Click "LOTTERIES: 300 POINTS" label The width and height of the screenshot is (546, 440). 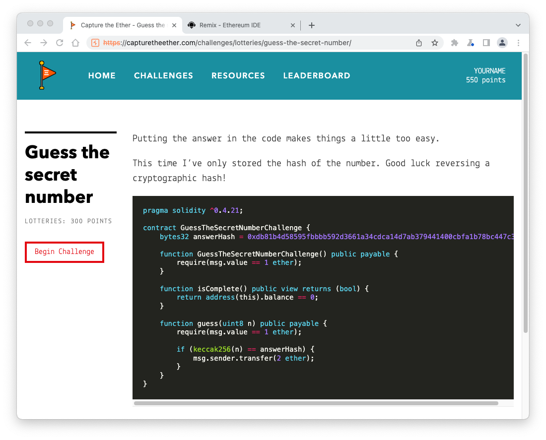point(68,221)
